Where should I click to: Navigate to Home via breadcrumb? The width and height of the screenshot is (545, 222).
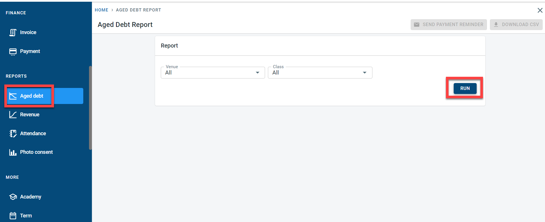(x=101, y=10)
